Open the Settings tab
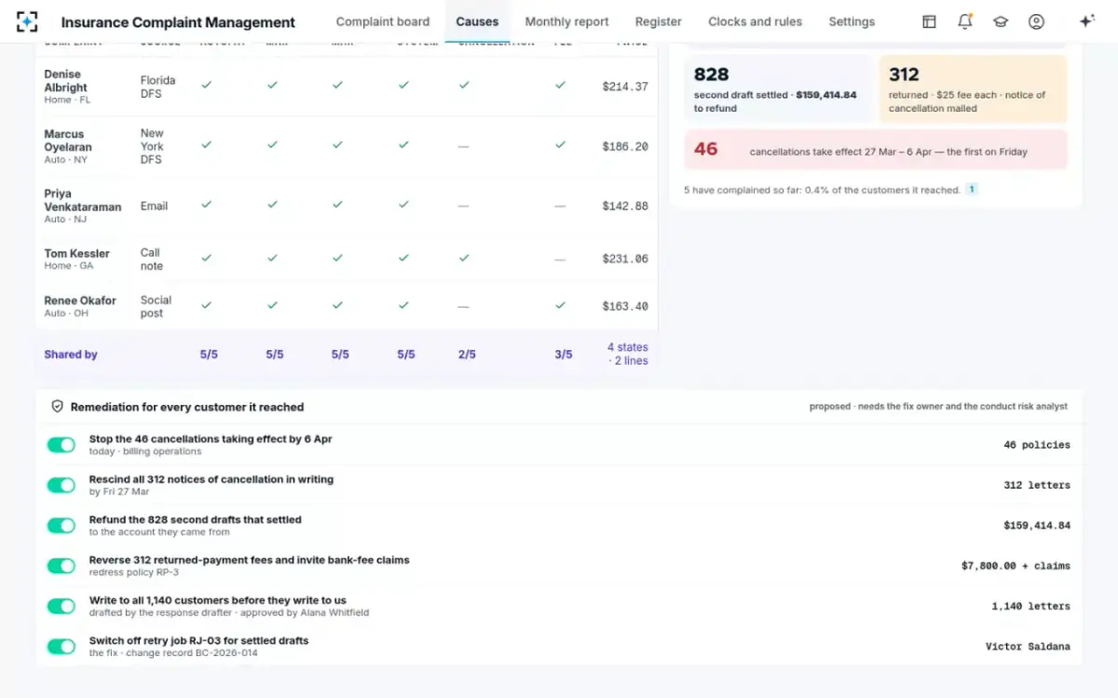 [x=852, y=21]
